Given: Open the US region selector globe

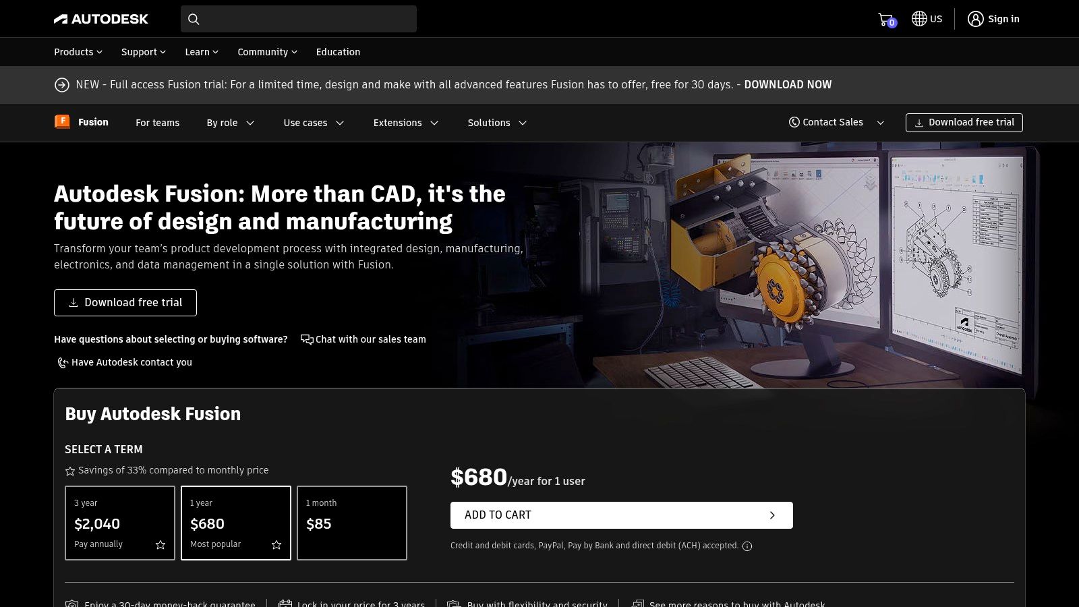Looking at the screenshot, I should tap(919, 19).
